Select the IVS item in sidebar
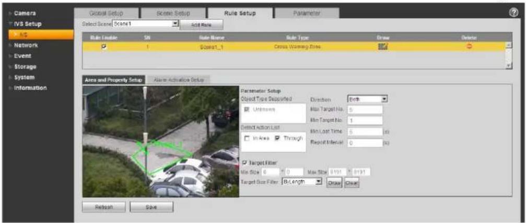This screenshot has height=223, width=526. click(x=41, y=34)
